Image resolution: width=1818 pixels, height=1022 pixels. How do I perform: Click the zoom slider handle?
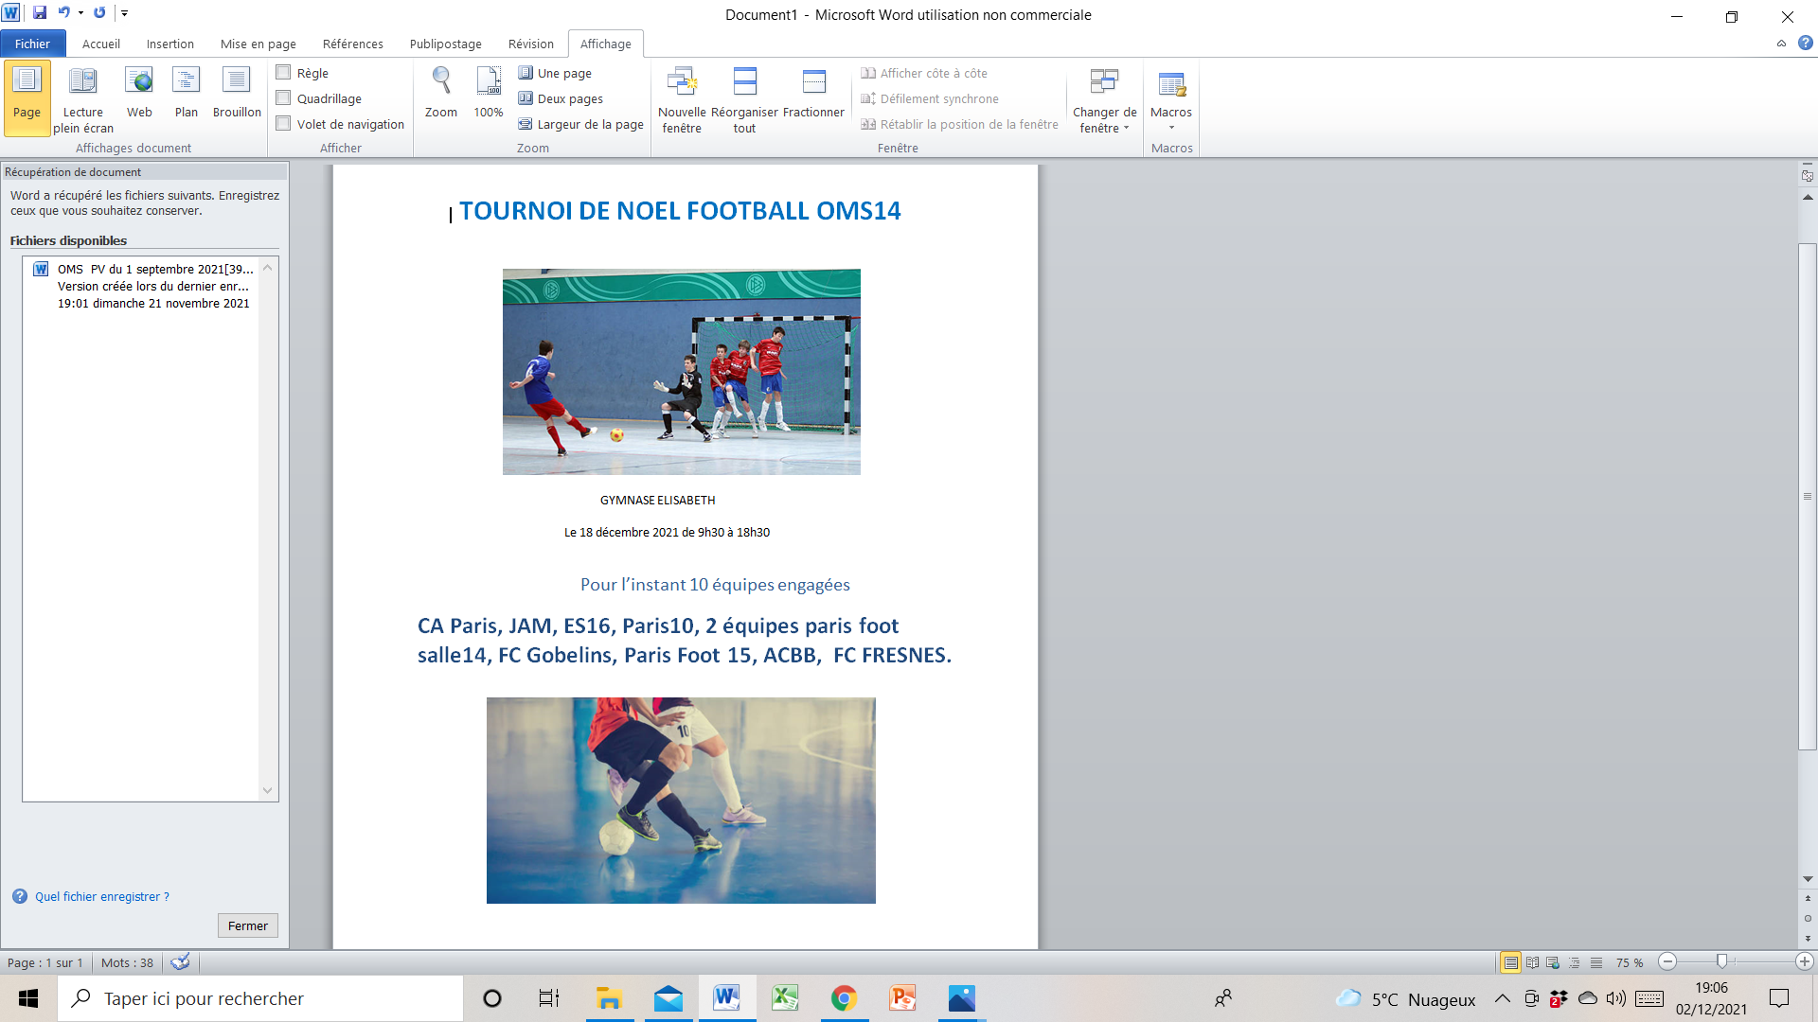pyautogui.click(x=1721, y=961)
